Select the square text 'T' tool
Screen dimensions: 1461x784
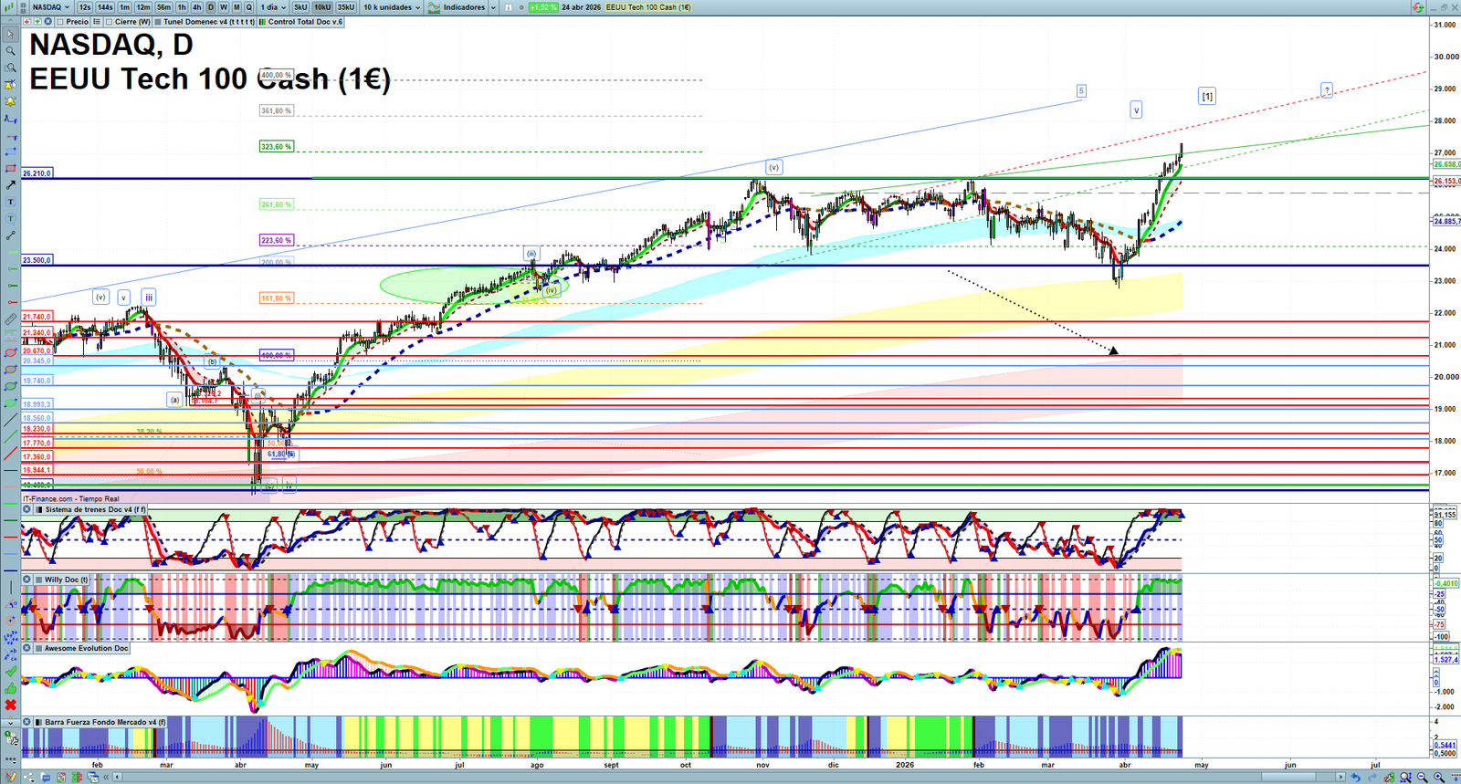10,202
